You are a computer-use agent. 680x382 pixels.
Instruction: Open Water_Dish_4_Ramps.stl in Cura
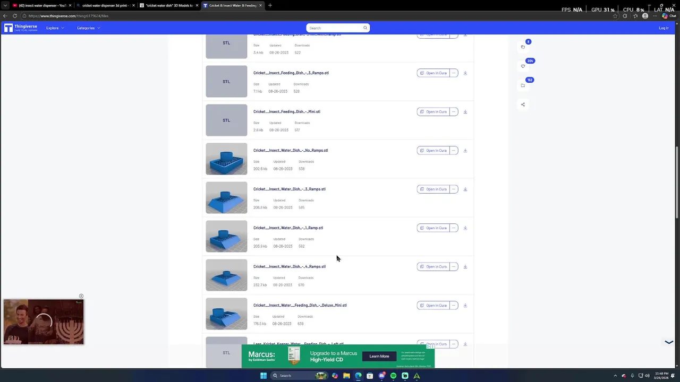[433, 267]
